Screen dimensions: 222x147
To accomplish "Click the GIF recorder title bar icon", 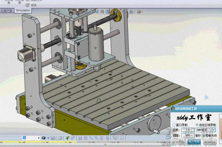I will tap(173, 108).
